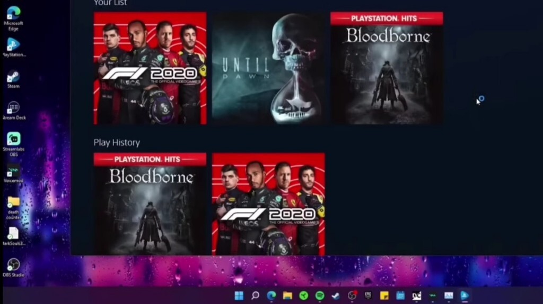Select Bloodborne in Your List
Viewport: 543px width, 304px height.
[387, 68]
